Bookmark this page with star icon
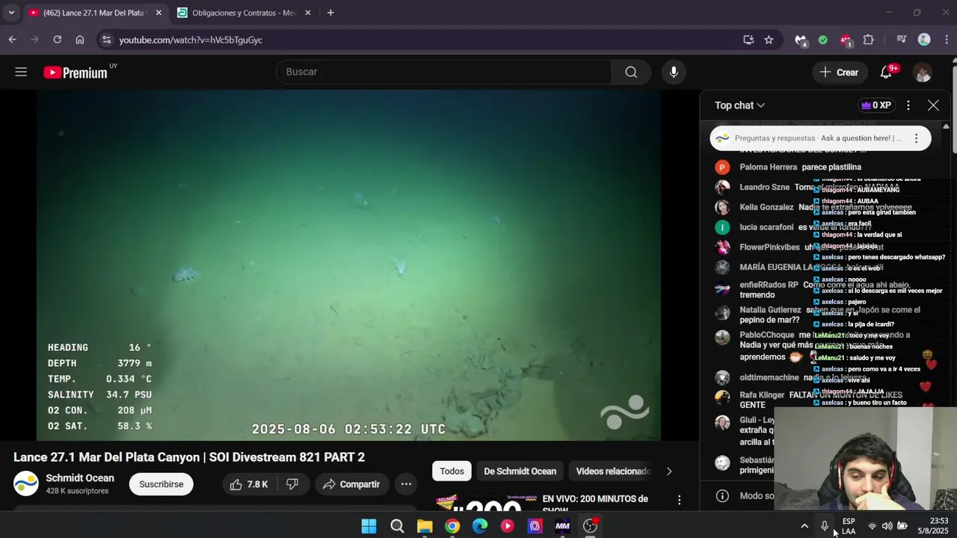The width and height of the screenshot is (957, 538). coord(769,40)
